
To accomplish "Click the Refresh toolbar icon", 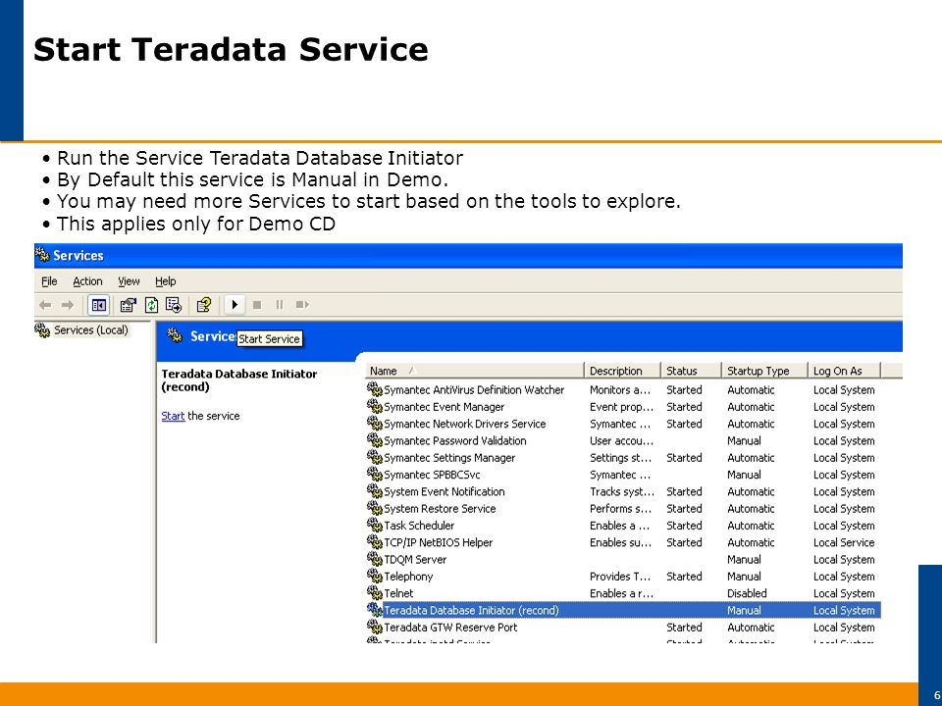I will (x=151, y=305).
